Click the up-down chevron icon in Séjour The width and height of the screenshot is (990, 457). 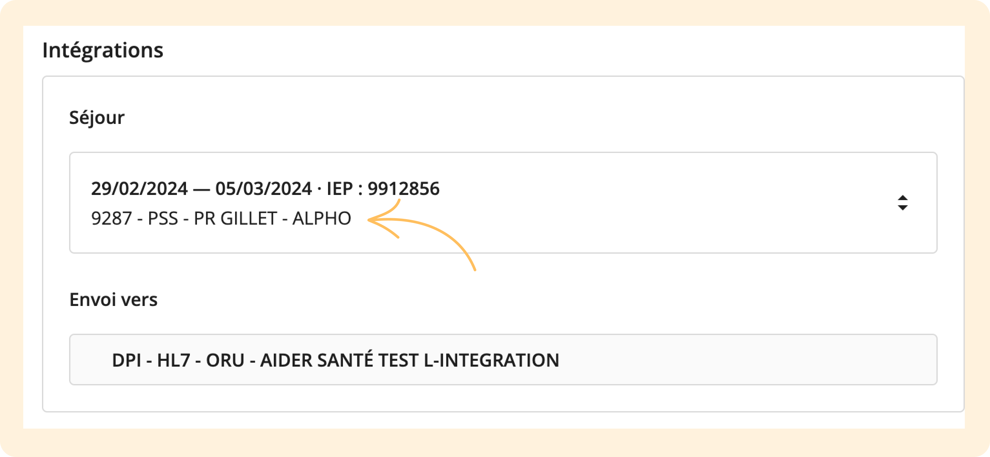[x=903, y=203]
